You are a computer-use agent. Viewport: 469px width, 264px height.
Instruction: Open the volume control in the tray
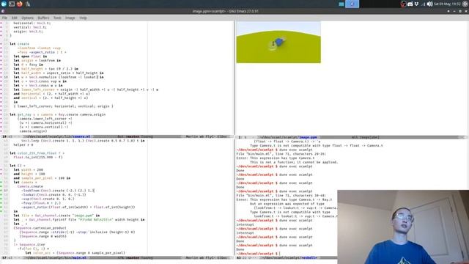coord(430,4)
